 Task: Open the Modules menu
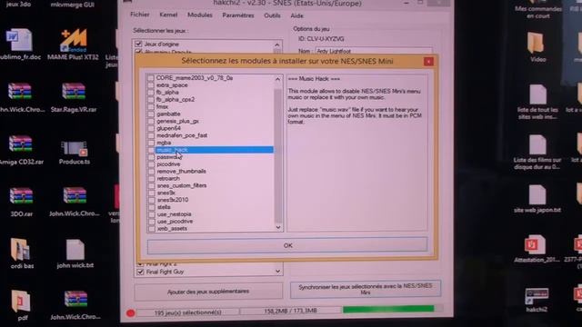[x=200, y=15]
